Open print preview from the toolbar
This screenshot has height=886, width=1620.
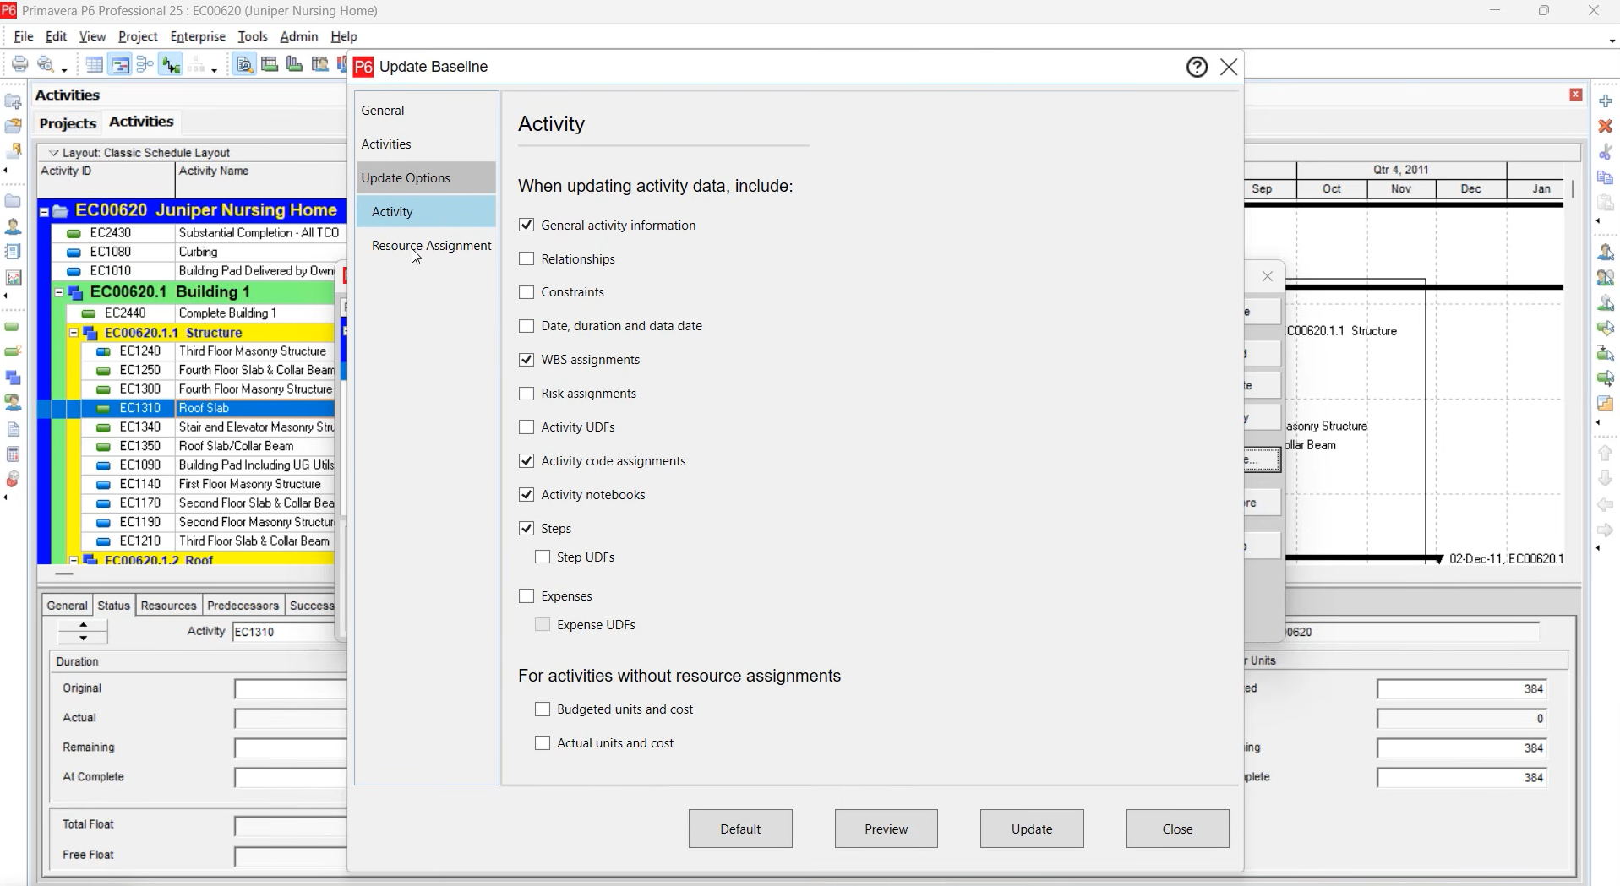(45, 64)
